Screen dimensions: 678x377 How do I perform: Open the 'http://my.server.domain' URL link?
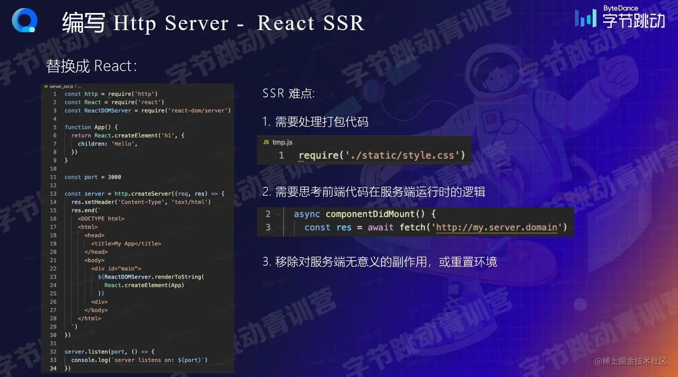[496, 228]
